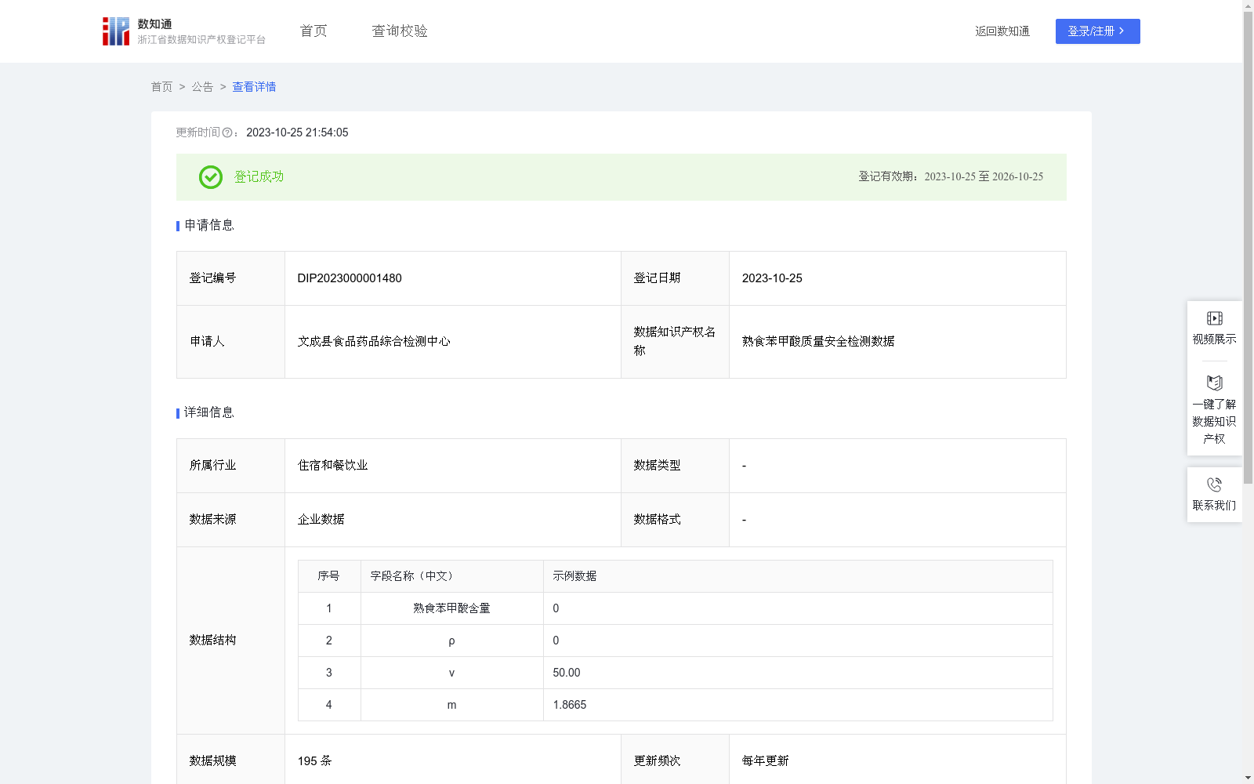This screenshot has width=1254, height=784.
Task: Click the help icon beside 更新时间
Action: click(x=227, y=133)
